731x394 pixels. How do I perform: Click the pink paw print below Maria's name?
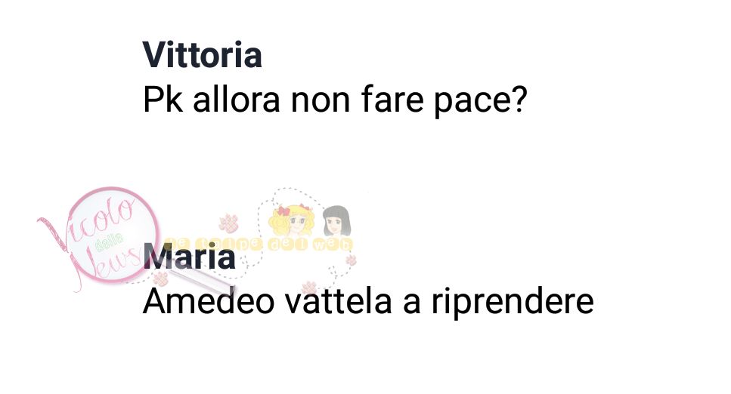coord(160,279)
